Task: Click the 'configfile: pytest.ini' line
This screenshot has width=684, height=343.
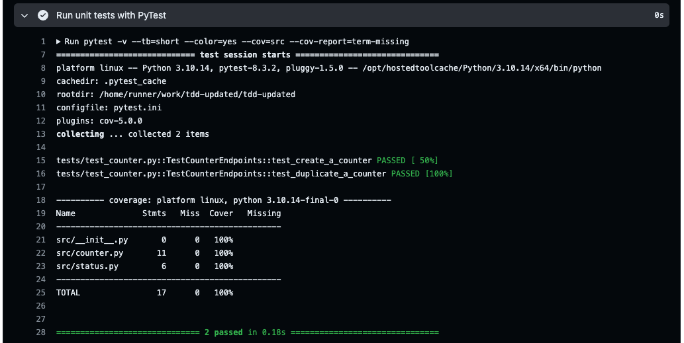Action: point(109,108)
